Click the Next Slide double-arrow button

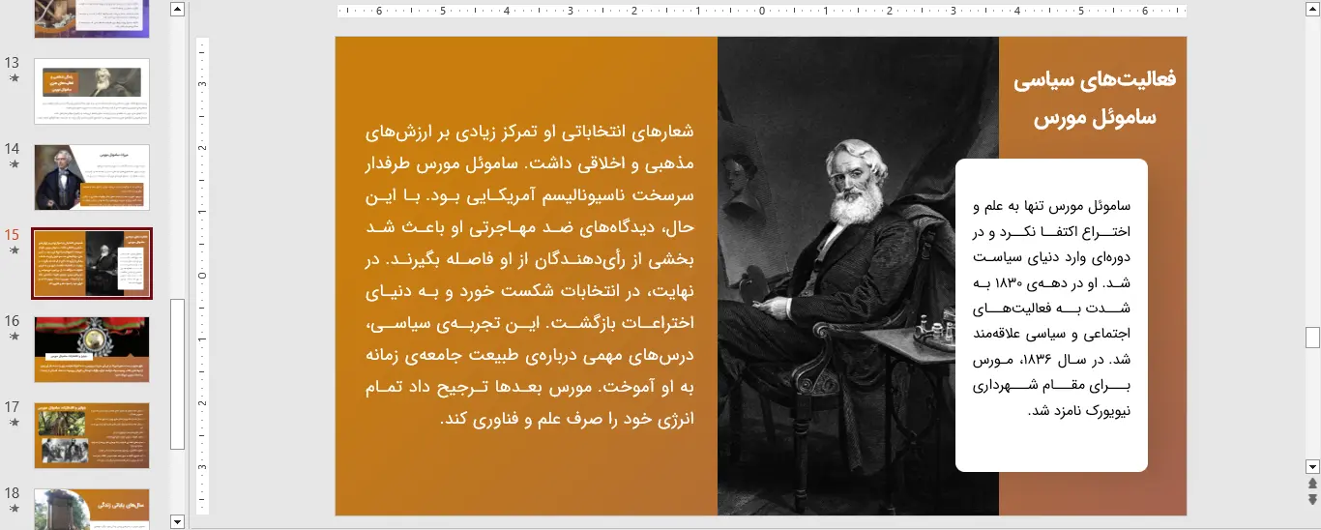pos(1312,499)
